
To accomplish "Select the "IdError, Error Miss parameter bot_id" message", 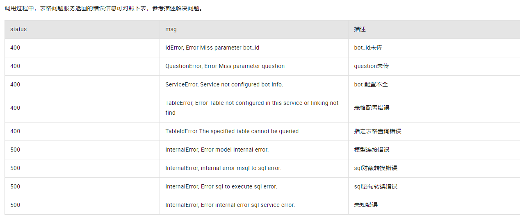I will point(212,48).
